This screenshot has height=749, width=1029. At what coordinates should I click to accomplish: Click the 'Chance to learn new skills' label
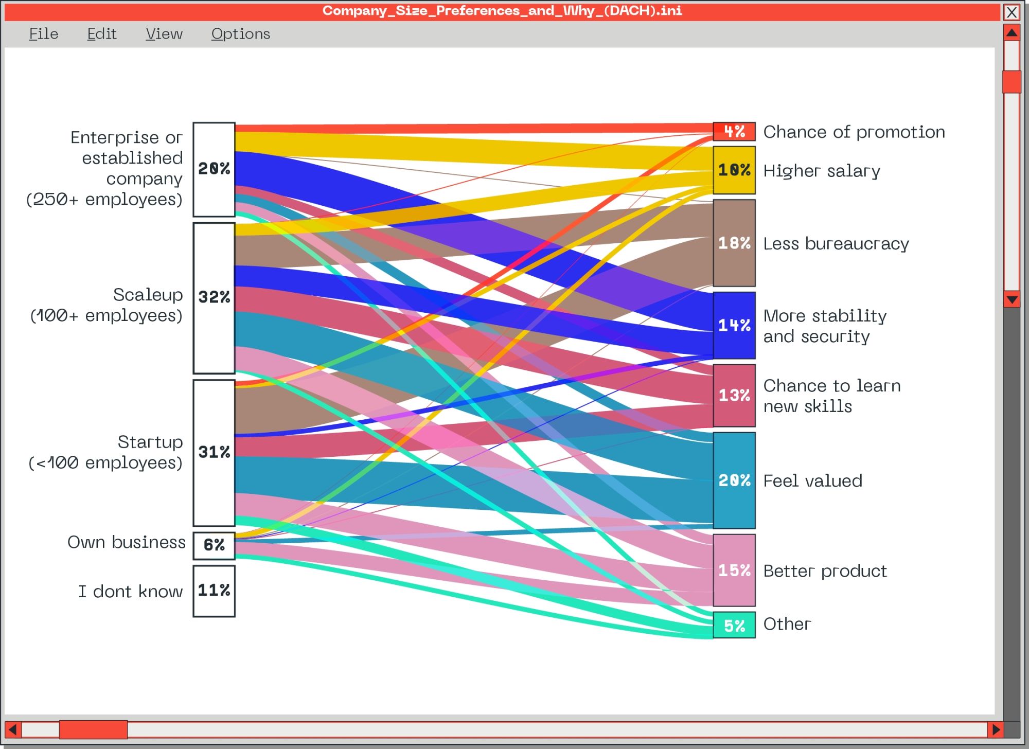click(832, 396)
